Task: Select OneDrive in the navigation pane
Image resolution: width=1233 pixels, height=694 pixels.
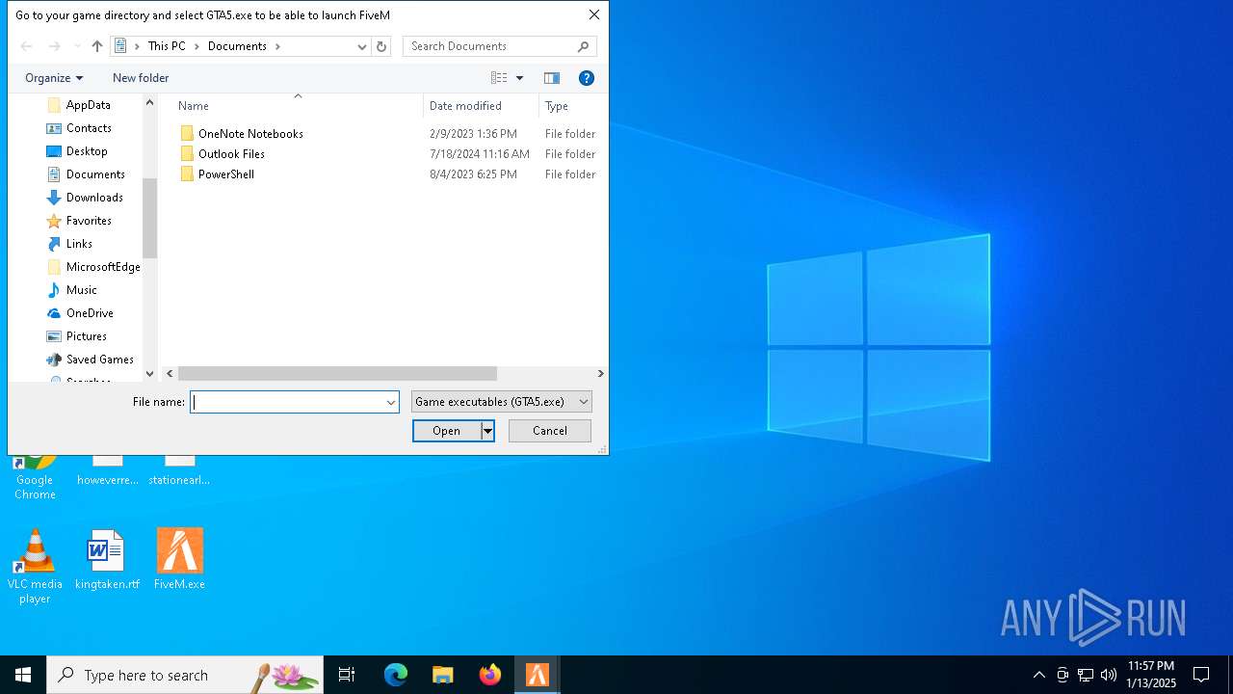Action: pos(90,313)
